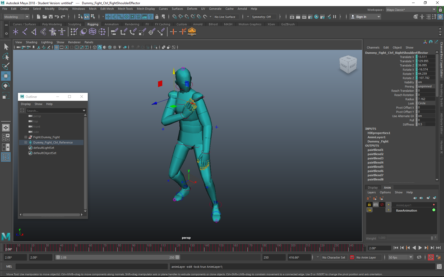Viewport: 444px width, 277px height.
Task: Open the IPR render icon
Action: click(x=304, y=17)
